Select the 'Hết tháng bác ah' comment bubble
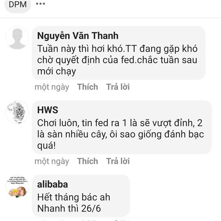Screen dimensions: 221x221 81,196
